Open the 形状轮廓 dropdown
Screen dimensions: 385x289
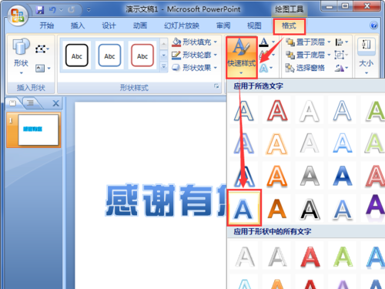(x=195, y=55)
